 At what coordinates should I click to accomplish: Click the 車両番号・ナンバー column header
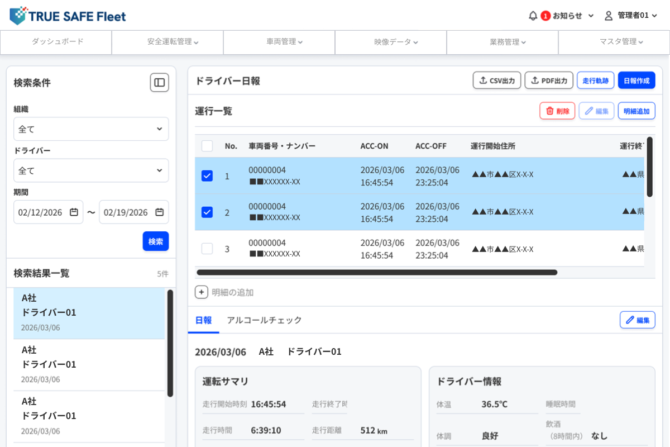click(282, 146)
